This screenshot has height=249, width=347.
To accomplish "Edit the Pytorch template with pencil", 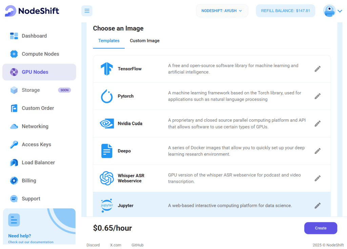I will point(318,96).
